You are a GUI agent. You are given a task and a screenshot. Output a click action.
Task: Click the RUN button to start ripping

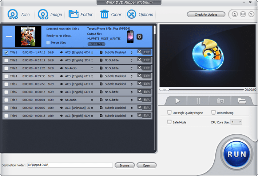pos(237,154)
